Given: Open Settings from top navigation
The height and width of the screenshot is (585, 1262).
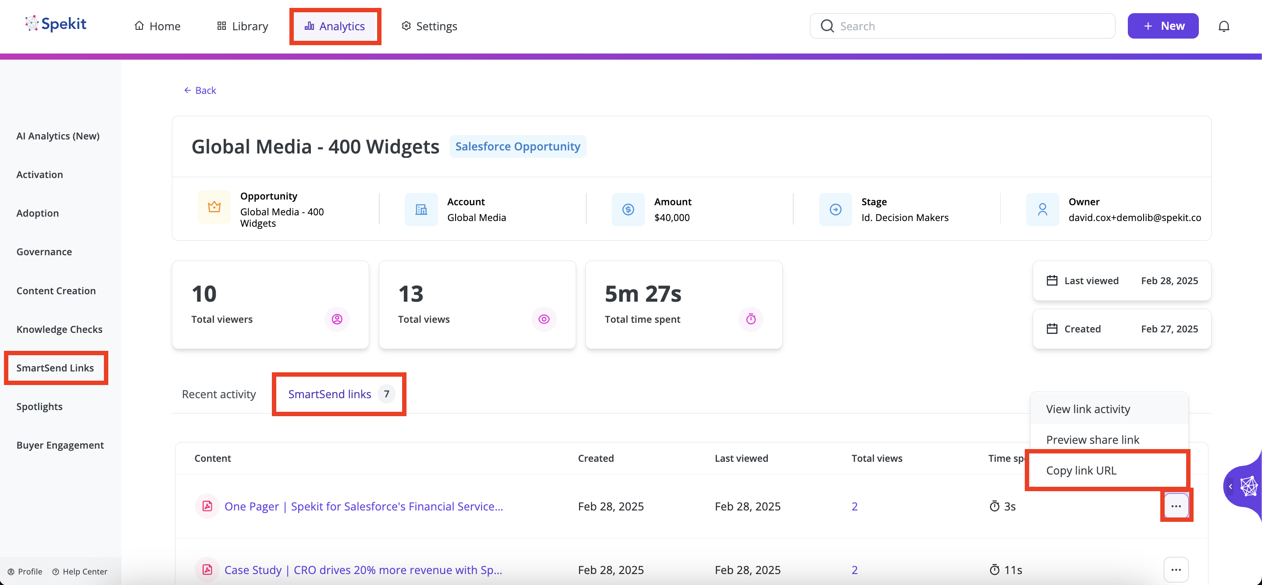Looking at the screenshot, I should (x=429, y=26).
